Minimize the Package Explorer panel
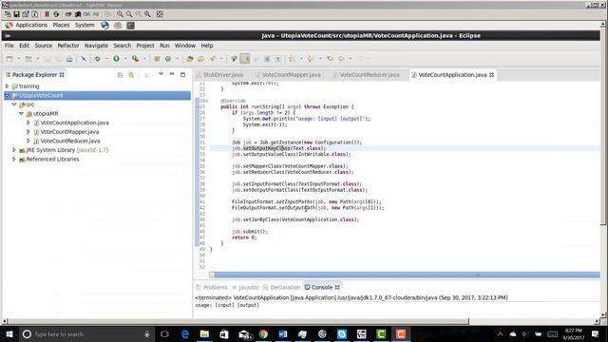This screenshot has width=608, height=342. click(x=172, y=74)
